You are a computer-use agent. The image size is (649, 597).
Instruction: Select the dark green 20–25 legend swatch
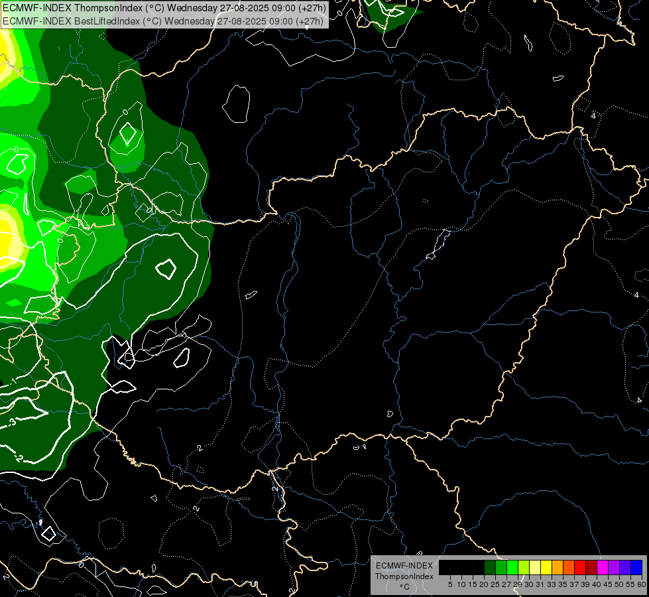click(490, 567)
